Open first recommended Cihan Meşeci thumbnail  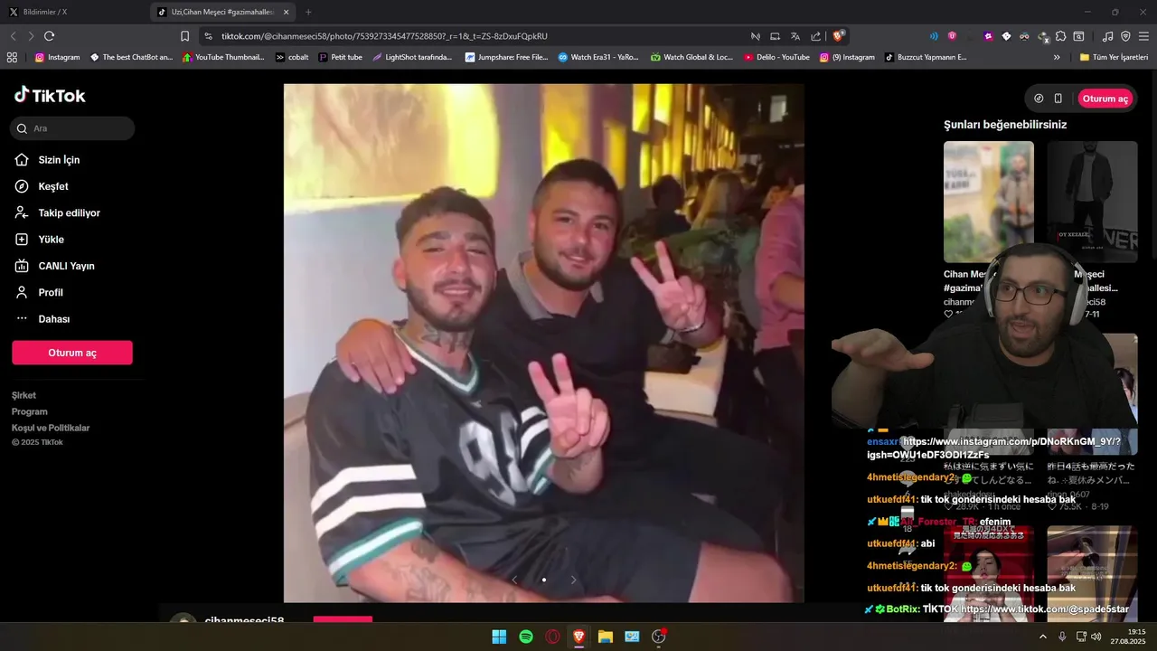[989, 202]
